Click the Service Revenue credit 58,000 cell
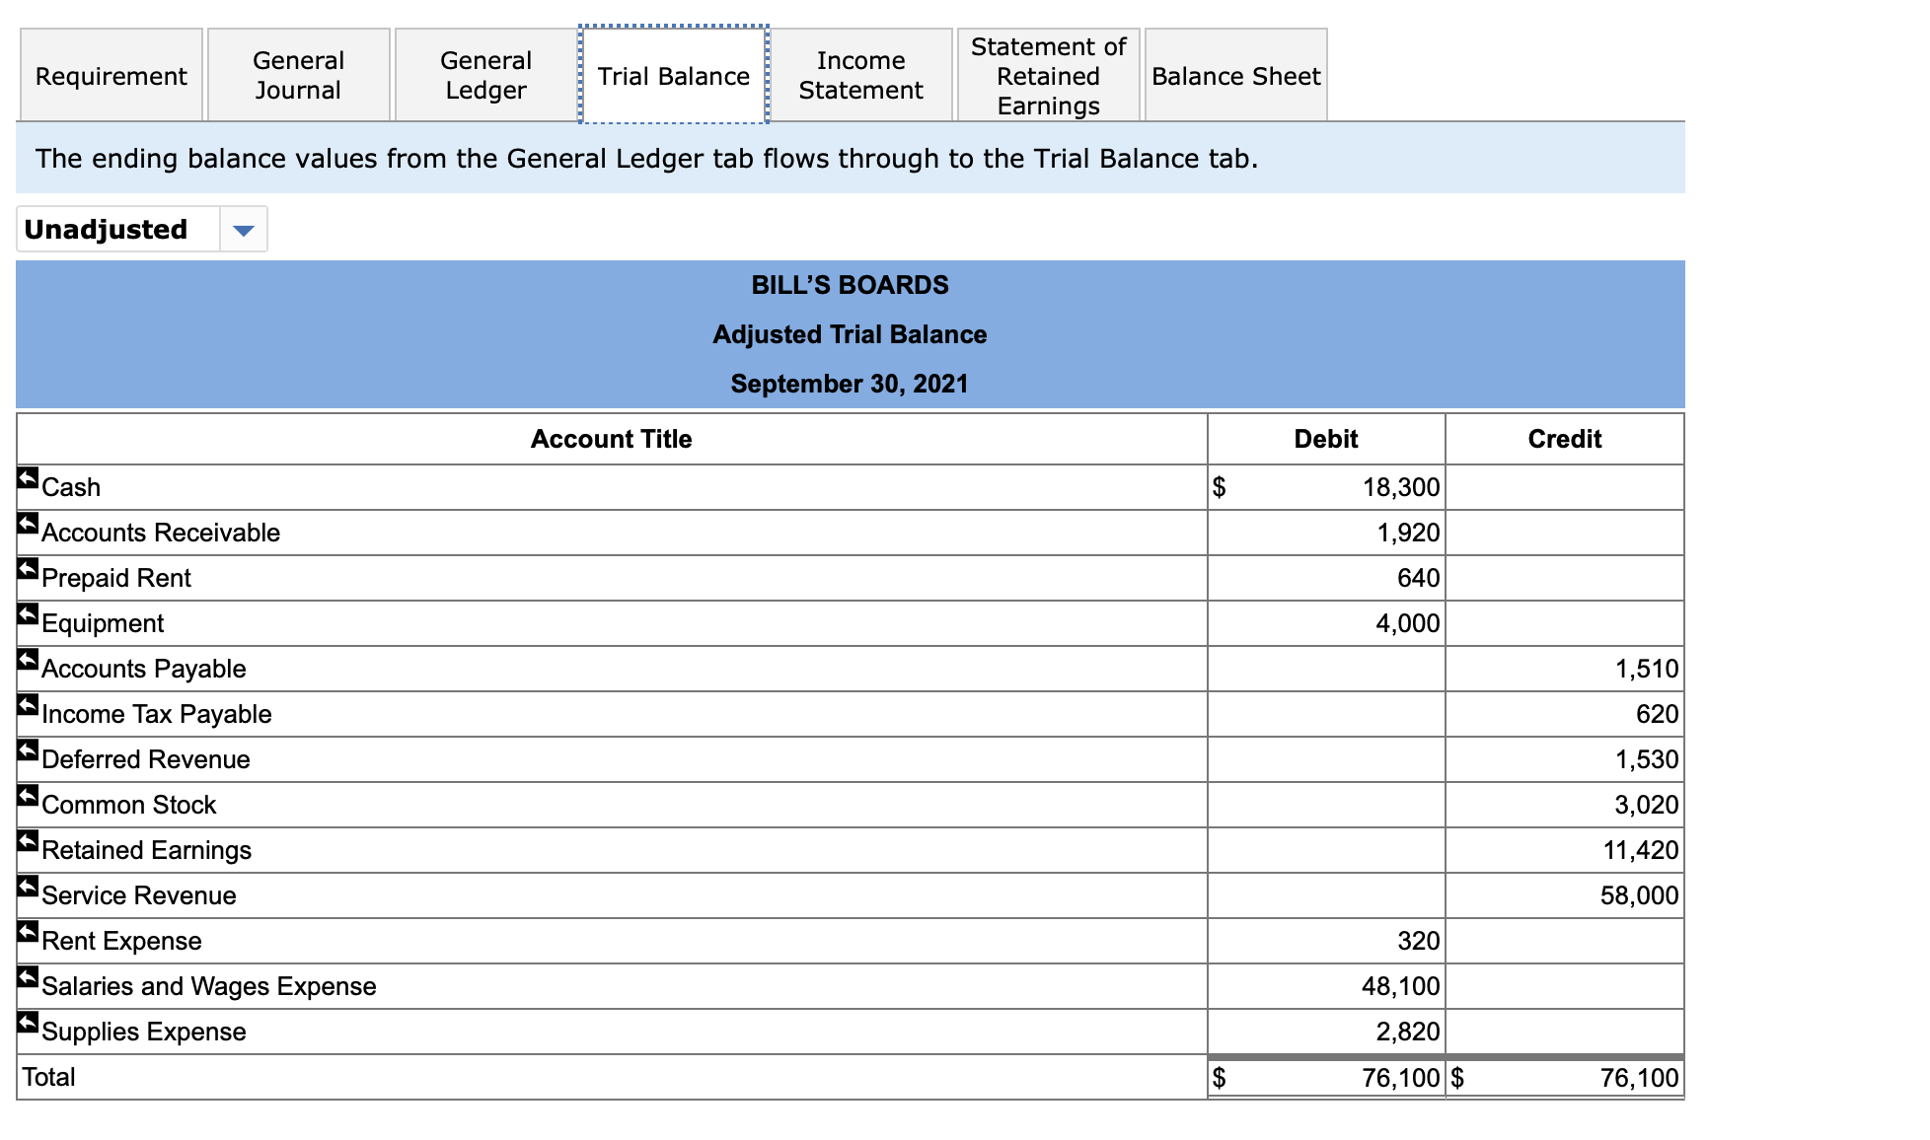Viewport: 1930px width, 1140px height. [1638, 895]
